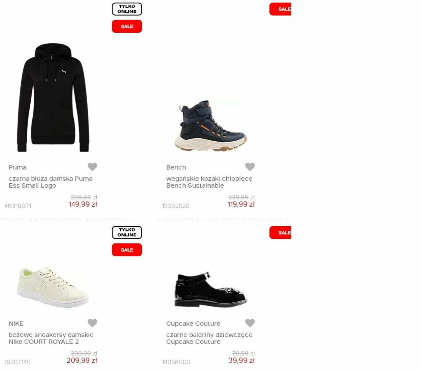Click heart icon next to NIKE
The image size is (421, 371).
[x=92, y=323]
